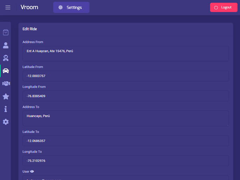Focus the Latitude From field
This screenshot has height=180, width=240.
[x=125, y=76]
